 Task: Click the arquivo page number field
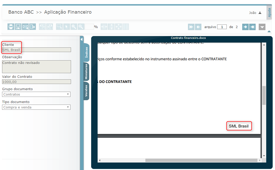tap(222, 27)
